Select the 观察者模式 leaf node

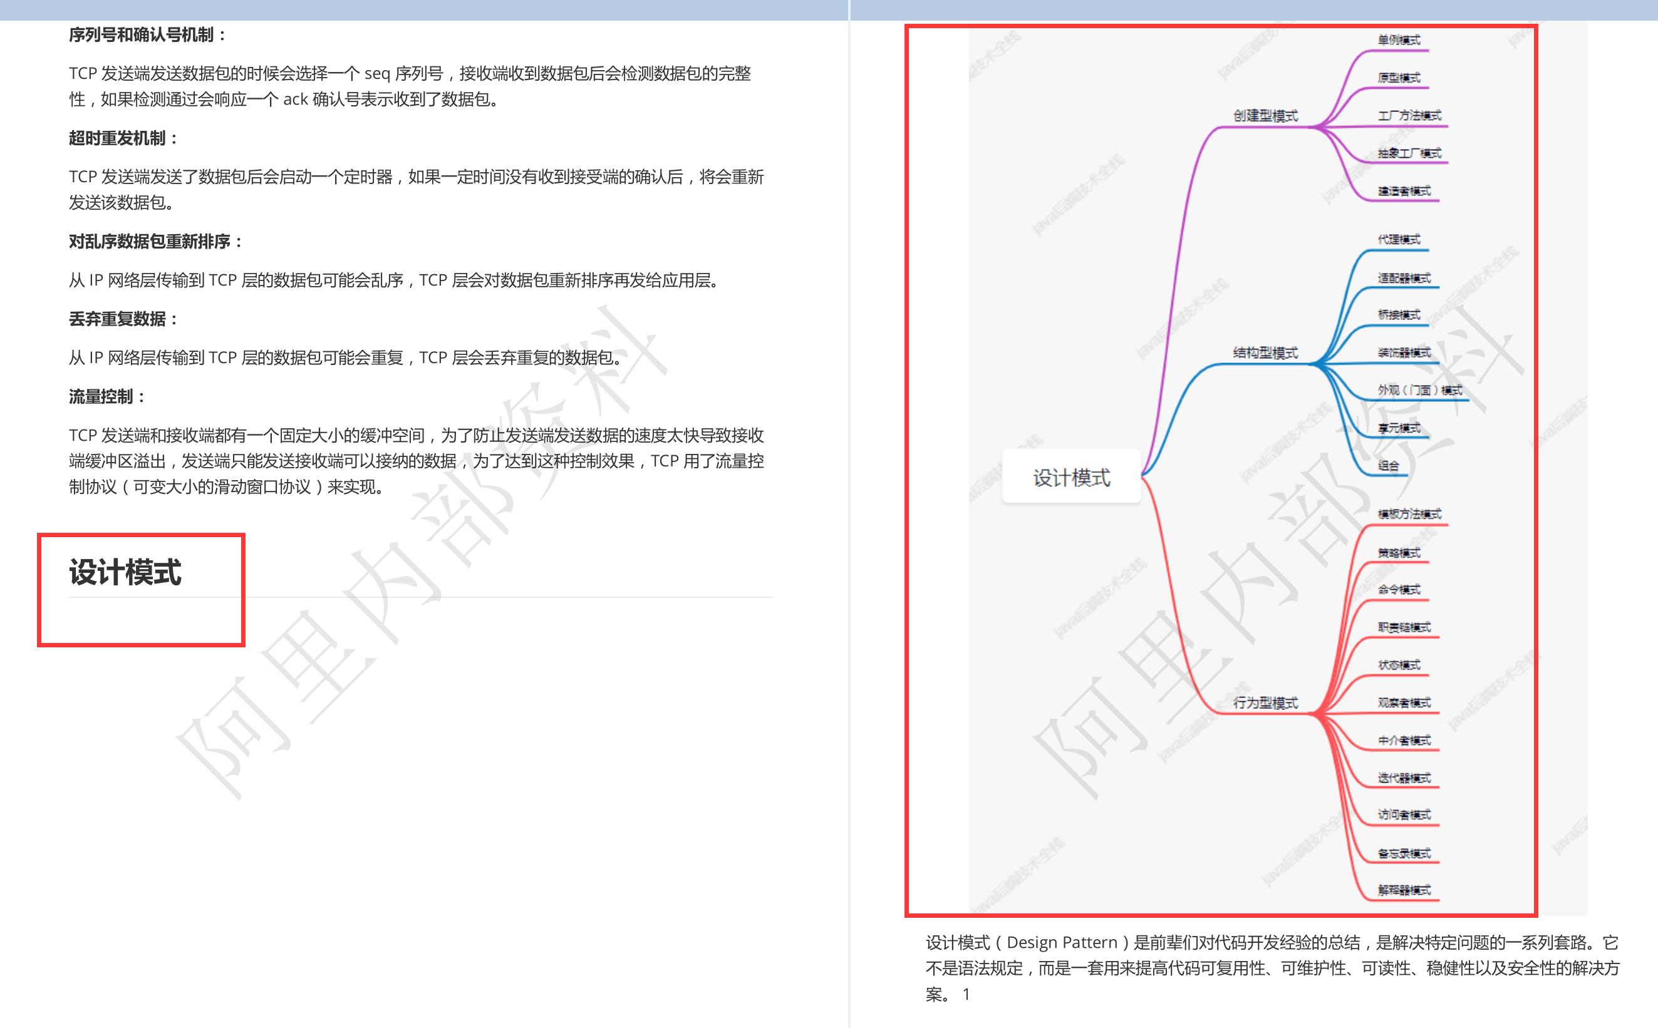(1404, 702)
